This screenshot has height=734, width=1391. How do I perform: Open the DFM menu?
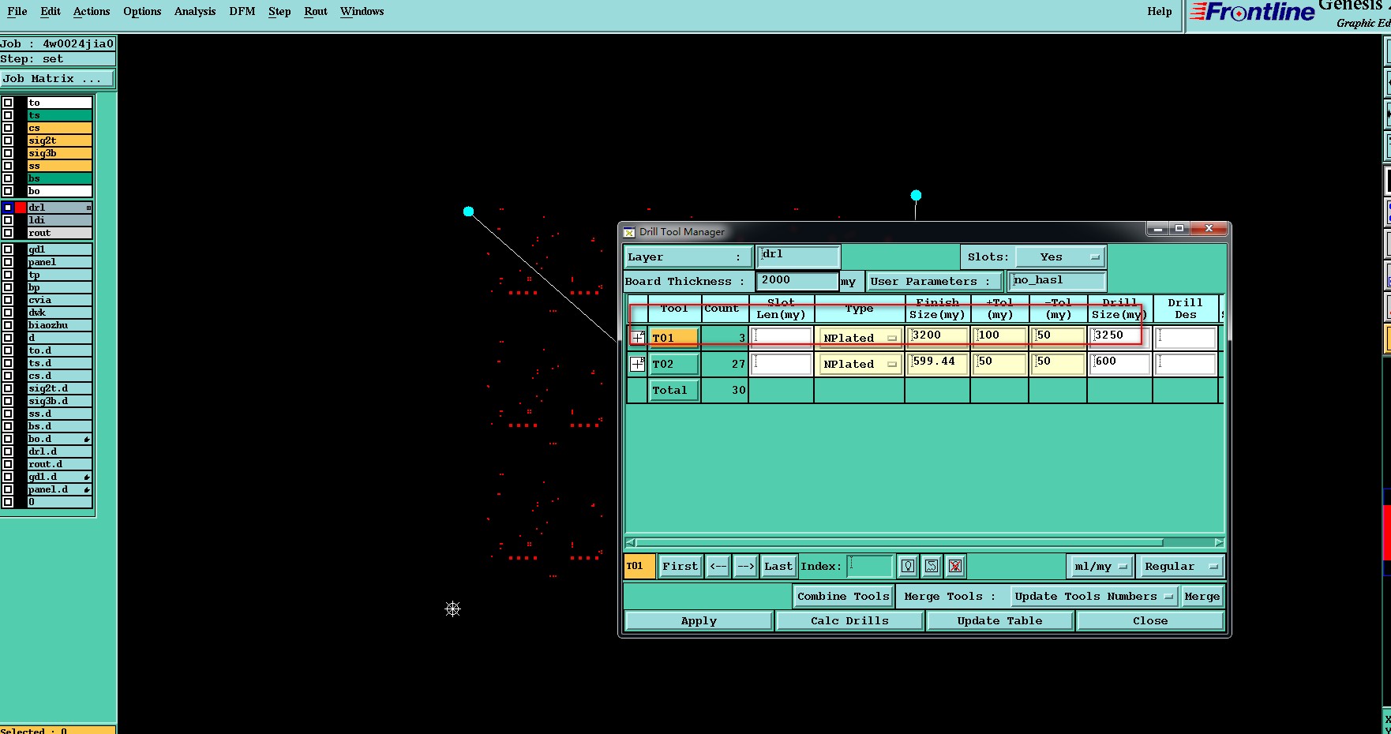(242, 11)
